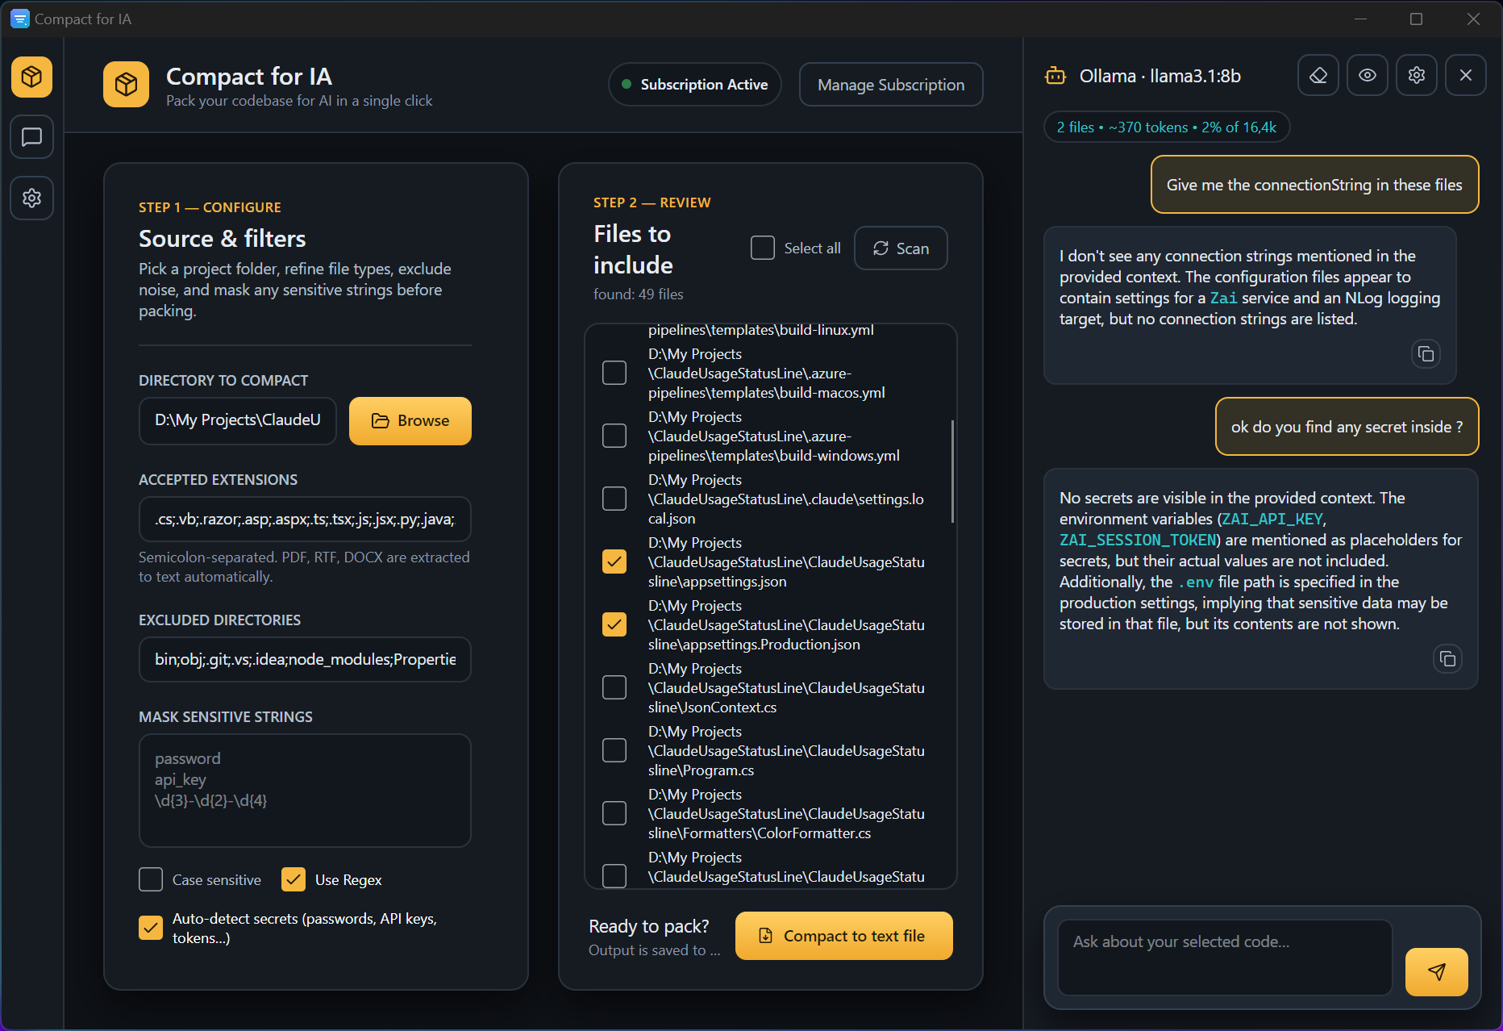Click the Ollama robot icon
The height and width of the screenshot is (1031, 1503).
point(1055,76)
